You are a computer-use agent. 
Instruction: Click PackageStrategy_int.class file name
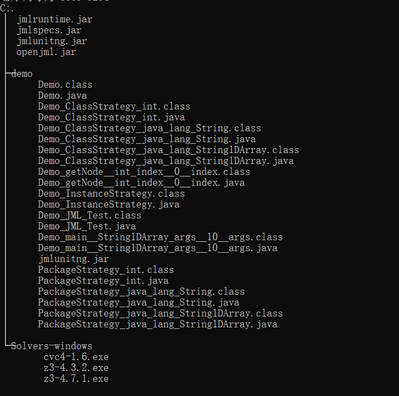click(x=106, y=270)
